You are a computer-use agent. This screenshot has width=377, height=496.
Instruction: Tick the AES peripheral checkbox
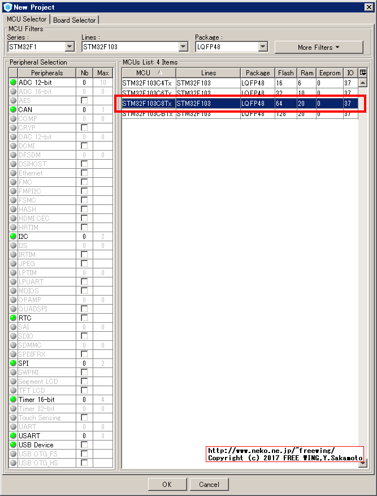pyautogui.click(x=84, y=101)
